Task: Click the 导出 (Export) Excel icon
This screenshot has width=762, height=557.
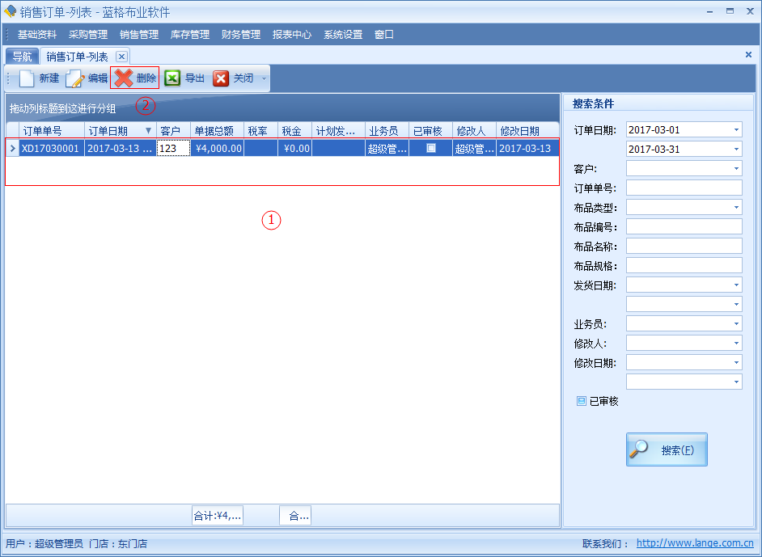Action: pyautogui.click(x=172, y=78)
